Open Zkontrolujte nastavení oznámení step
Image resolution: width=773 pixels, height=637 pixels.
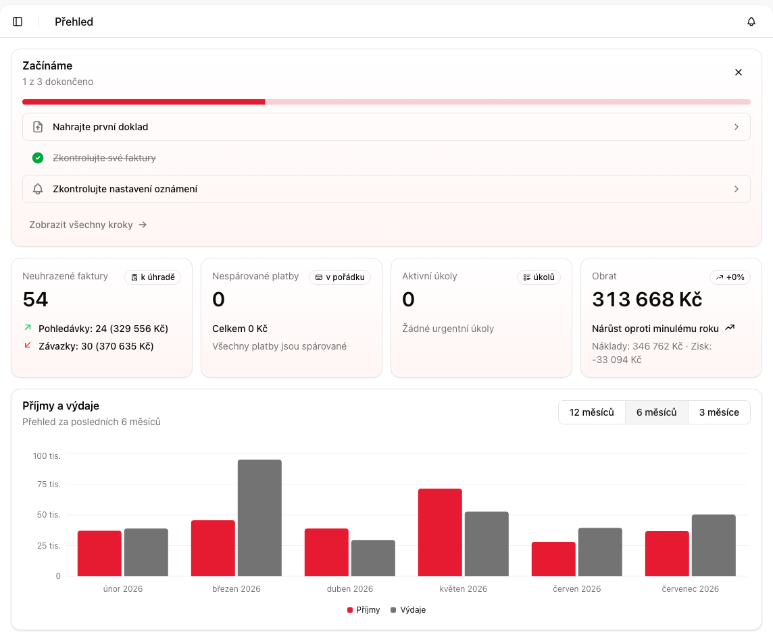click(x=386, y=189)
